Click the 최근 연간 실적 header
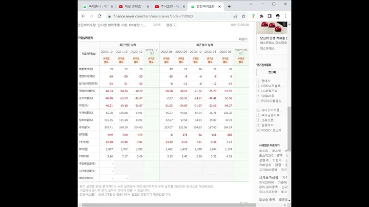The image size is (369, 207). [128, 45]
